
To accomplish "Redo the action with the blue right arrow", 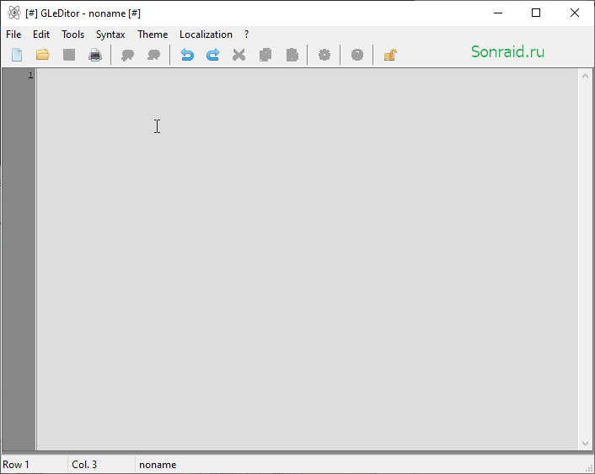I will tap(213, 55).
